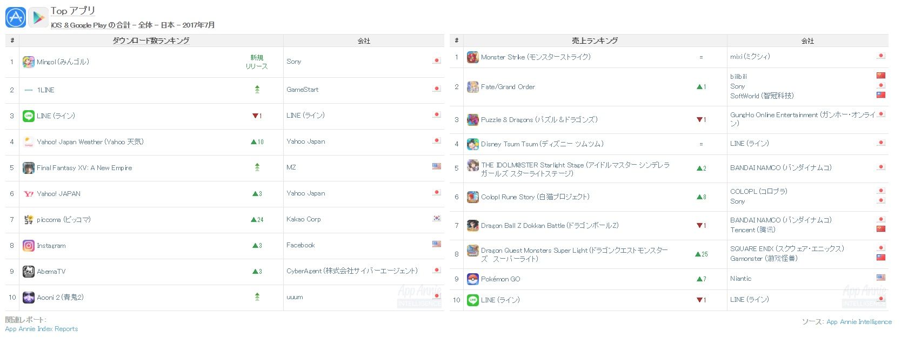Click the Google Play icon in header
This screenshot has width=908, height=344.
tap(38, 17)
